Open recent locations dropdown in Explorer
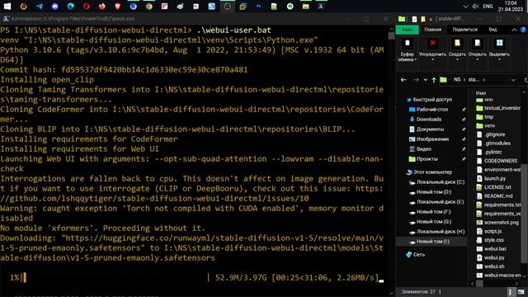This screenshot has height=297, width=528. pyautogui.click(x=426, y=80)
